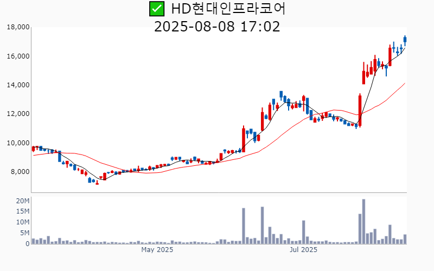This screenshot has width=434, height=271.
Task: Click the 18,000 price axis label
Action: point(18,27)
